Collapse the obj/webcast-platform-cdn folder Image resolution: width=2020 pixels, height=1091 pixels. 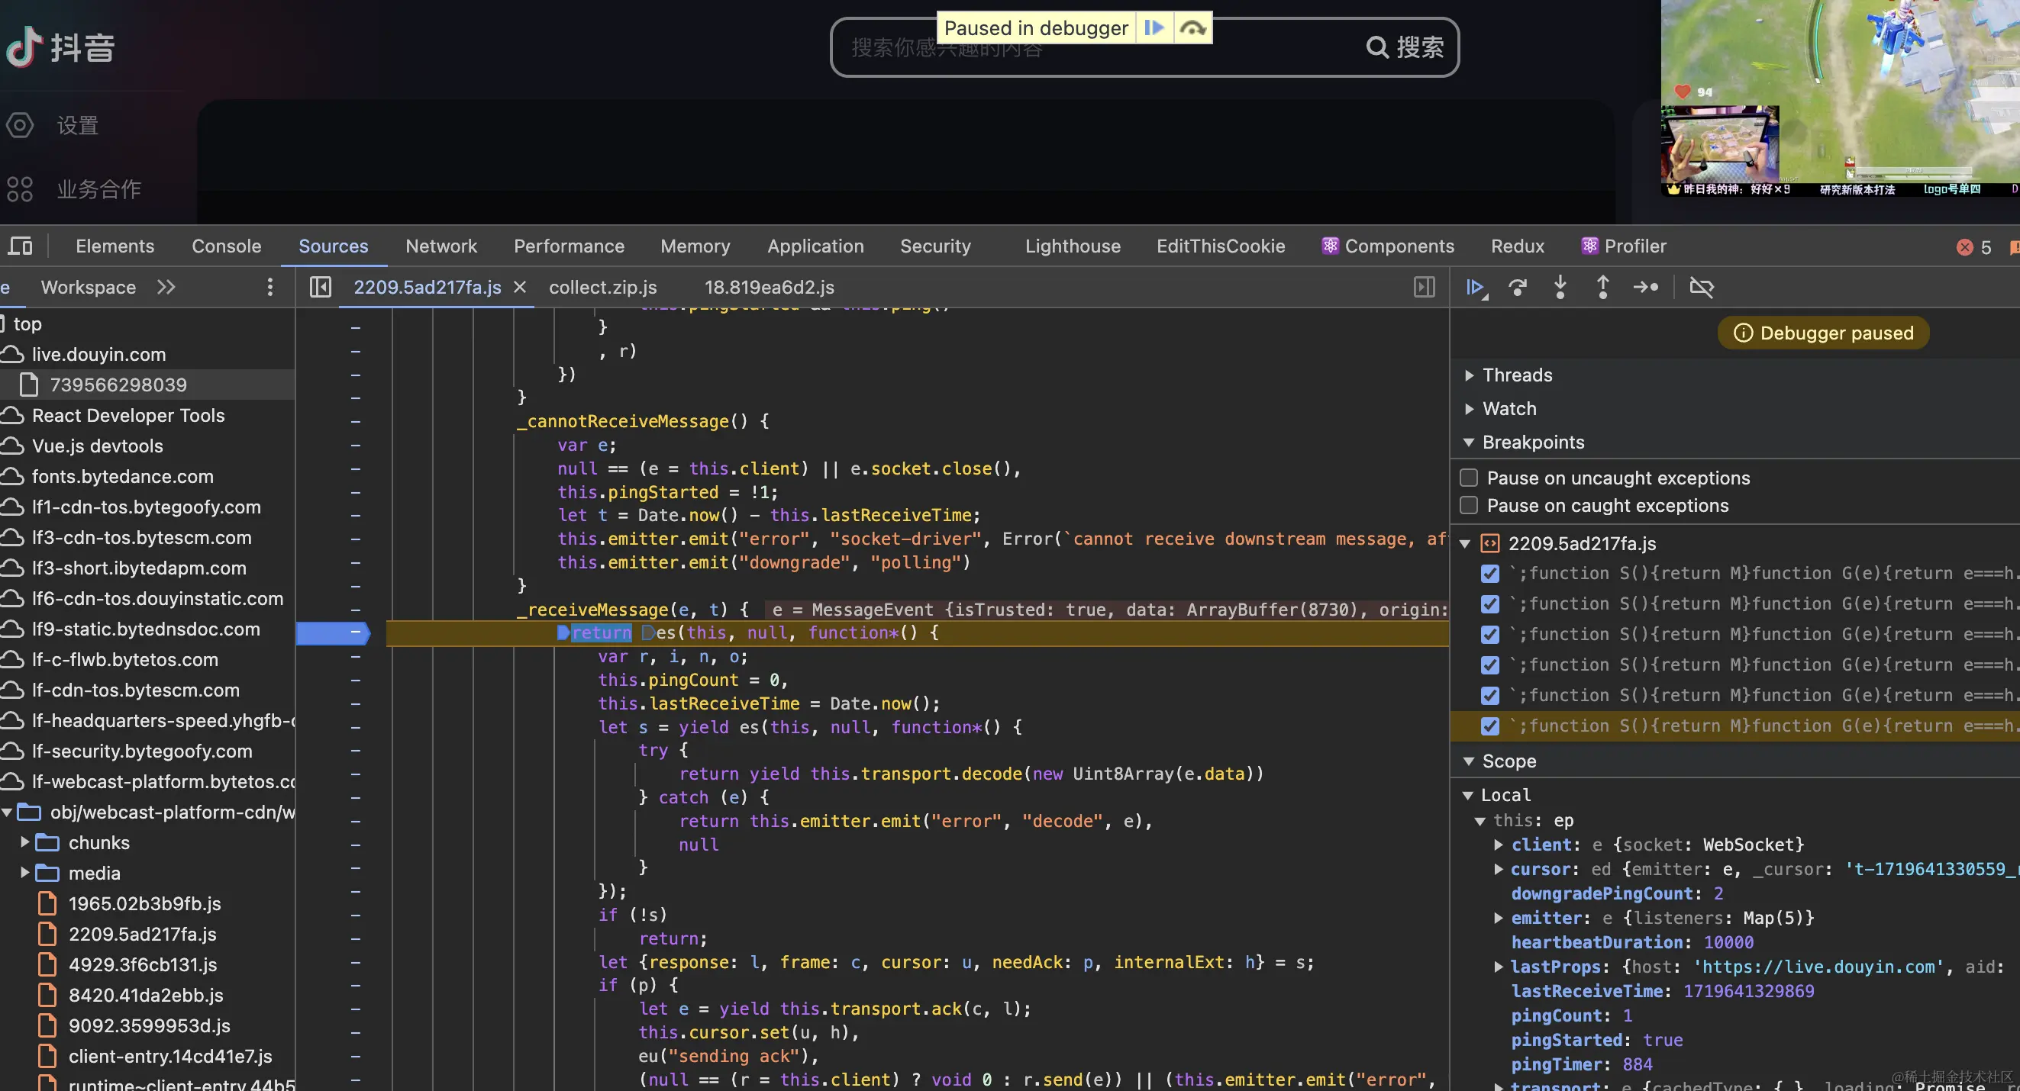click(7, 812)
